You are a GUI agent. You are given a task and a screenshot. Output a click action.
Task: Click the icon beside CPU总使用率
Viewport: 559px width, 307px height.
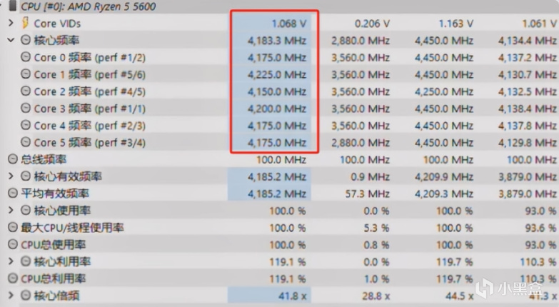pos(13,245)
